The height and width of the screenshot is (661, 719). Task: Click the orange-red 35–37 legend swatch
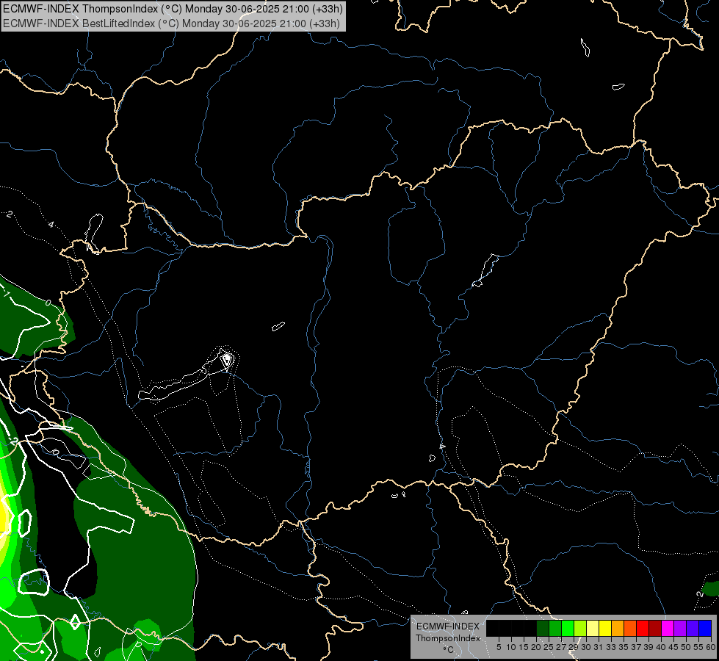(x=630, y=628)
